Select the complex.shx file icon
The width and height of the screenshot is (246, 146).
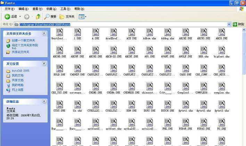[x=222, y=86]
